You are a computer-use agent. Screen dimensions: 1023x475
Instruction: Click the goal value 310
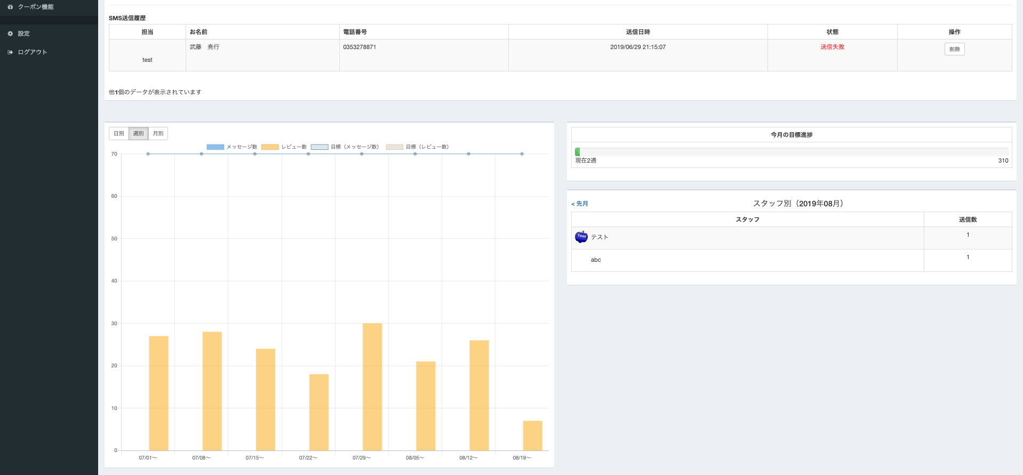pyautogui.click(x=1003, y=160)
